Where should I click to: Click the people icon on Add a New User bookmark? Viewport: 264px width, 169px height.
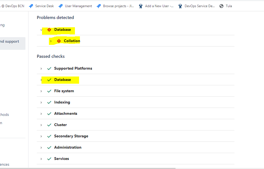point(140,6)
